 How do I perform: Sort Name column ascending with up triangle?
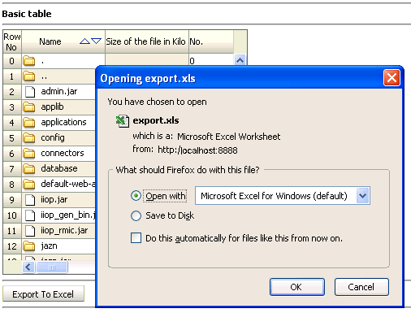pos(84,41)
